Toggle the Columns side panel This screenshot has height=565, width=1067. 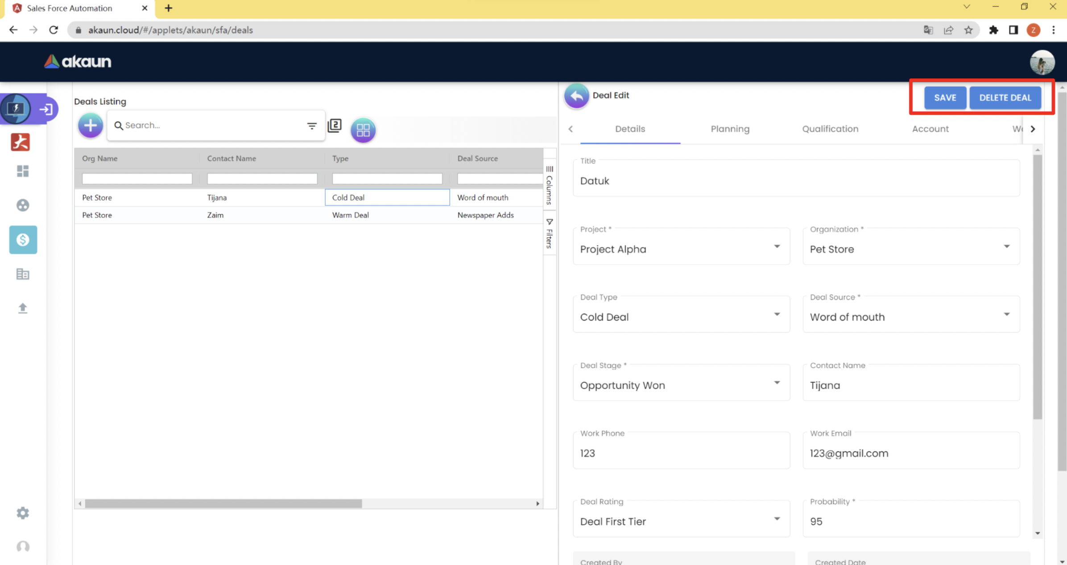pos(550,184)
